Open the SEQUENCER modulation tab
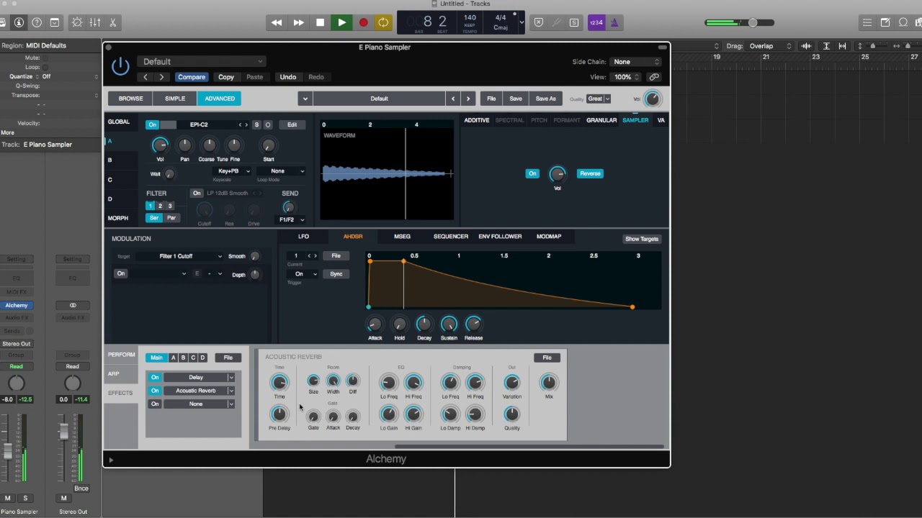 coord(451,237)
